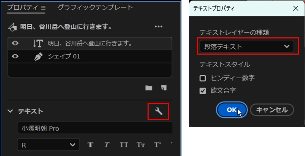Image resolution: width=305 pixels, height=156 pixels.
Task: Enable all caps TT style
Action: coord(124,145)
